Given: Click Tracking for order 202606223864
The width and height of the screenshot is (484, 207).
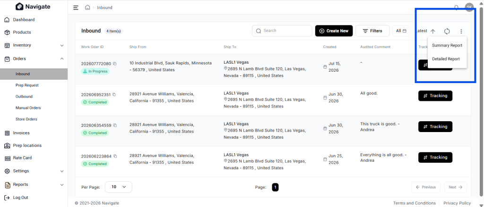Looking at the screenshot, I should [x=435, y=157].
